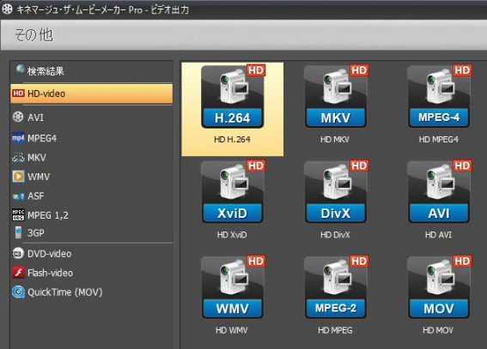Switch to the MPEG4 category
Viewport: 487px width, 349px height.
[92, 138]
